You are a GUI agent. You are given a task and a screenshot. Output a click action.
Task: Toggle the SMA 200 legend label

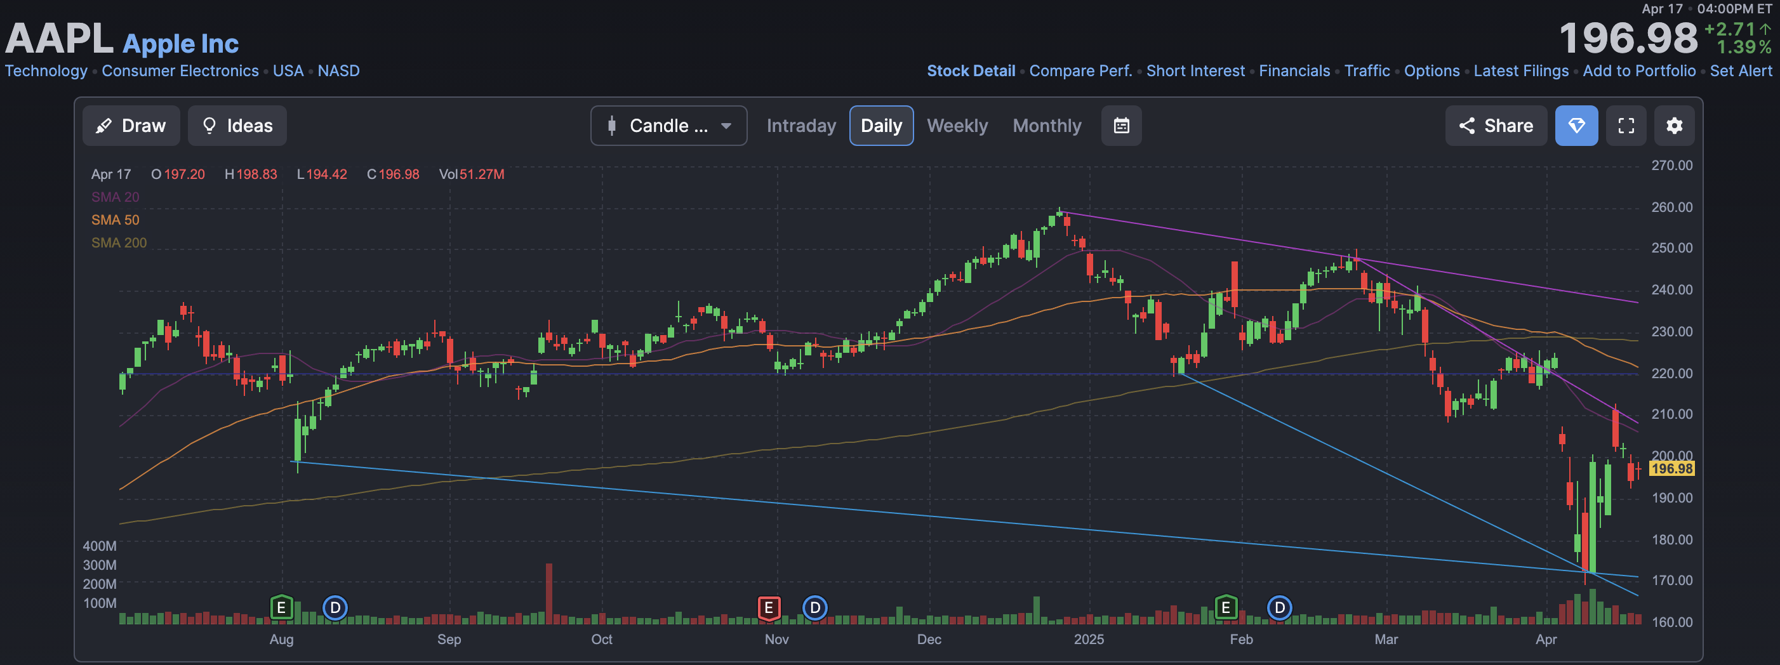pyautogui.click(x=119, y=243)
